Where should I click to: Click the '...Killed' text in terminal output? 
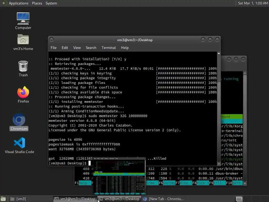click(157, 159)
